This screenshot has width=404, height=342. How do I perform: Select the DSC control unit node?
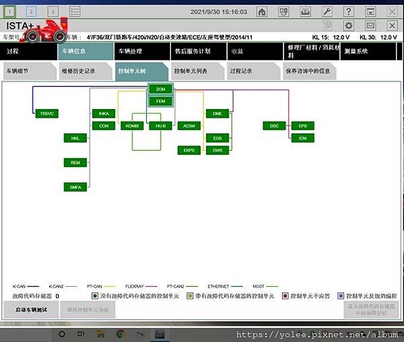(275, 126)
